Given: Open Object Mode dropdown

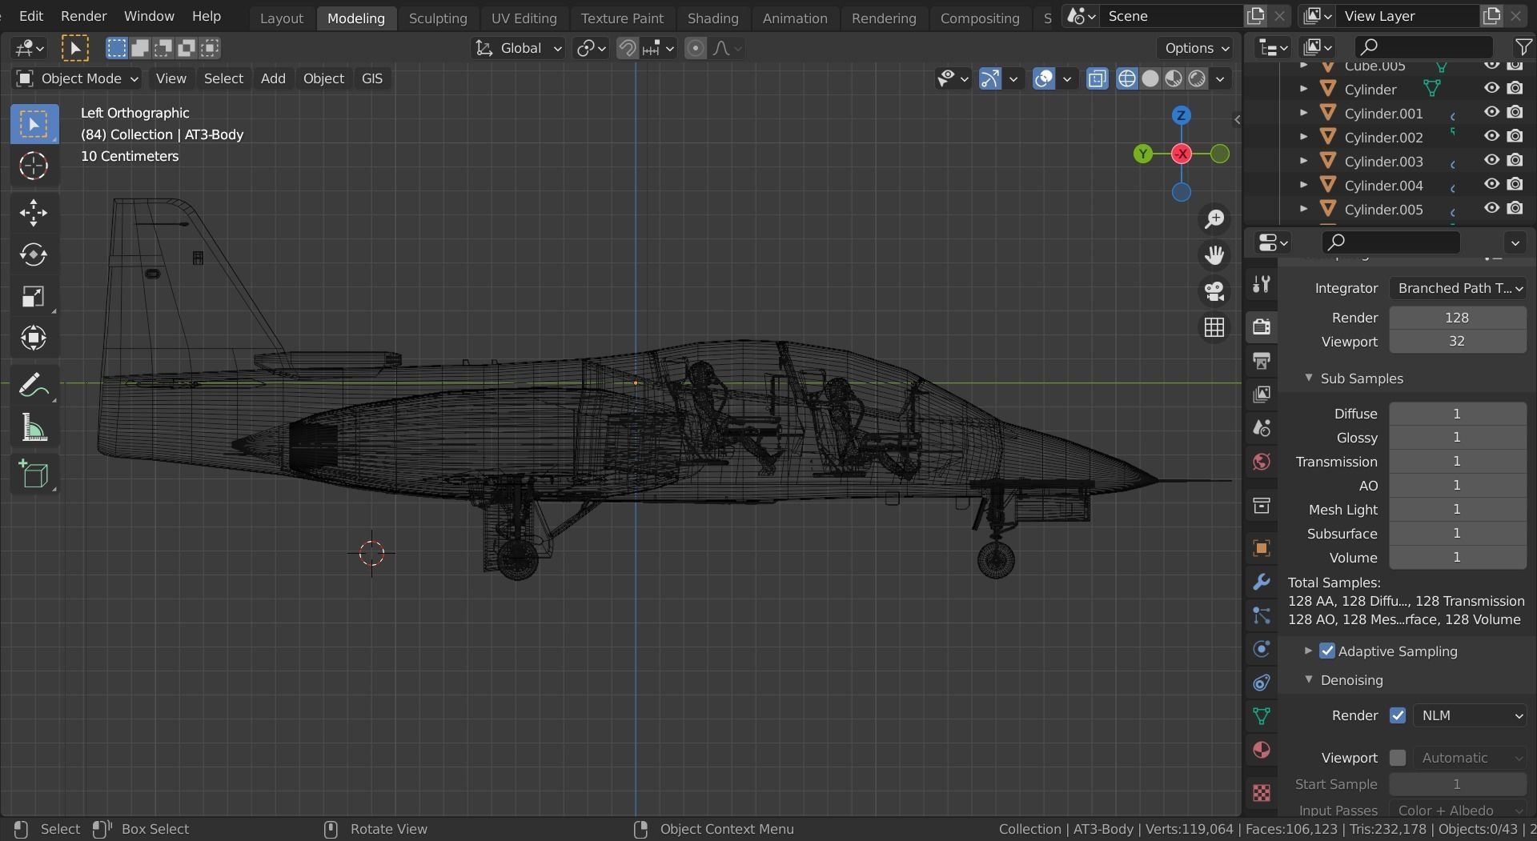Looking at the screenshot, I should tap(78, 78).
